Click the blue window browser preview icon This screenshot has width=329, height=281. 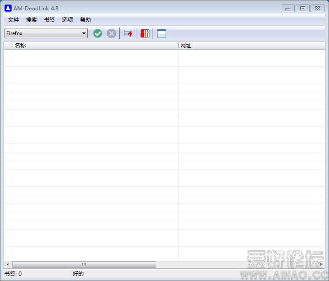[162, 33]
